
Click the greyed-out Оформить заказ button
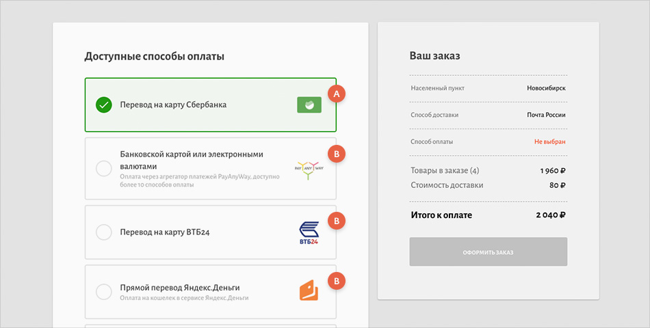click(489, 251)
